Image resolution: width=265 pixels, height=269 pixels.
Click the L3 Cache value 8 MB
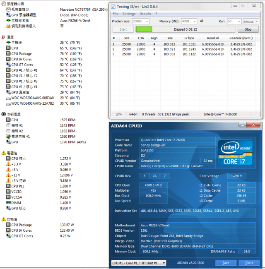[x=241, y=201]
